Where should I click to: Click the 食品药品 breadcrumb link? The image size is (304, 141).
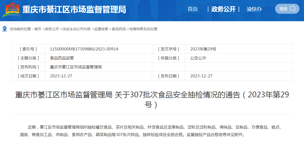[119, 29]
